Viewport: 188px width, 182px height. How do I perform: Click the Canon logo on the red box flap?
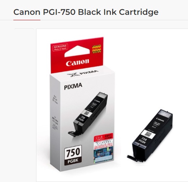78,63
